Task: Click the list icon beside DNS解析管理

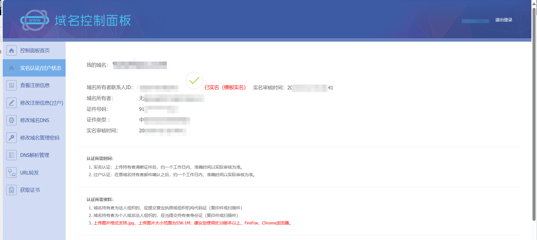Action: click(11, 155)
